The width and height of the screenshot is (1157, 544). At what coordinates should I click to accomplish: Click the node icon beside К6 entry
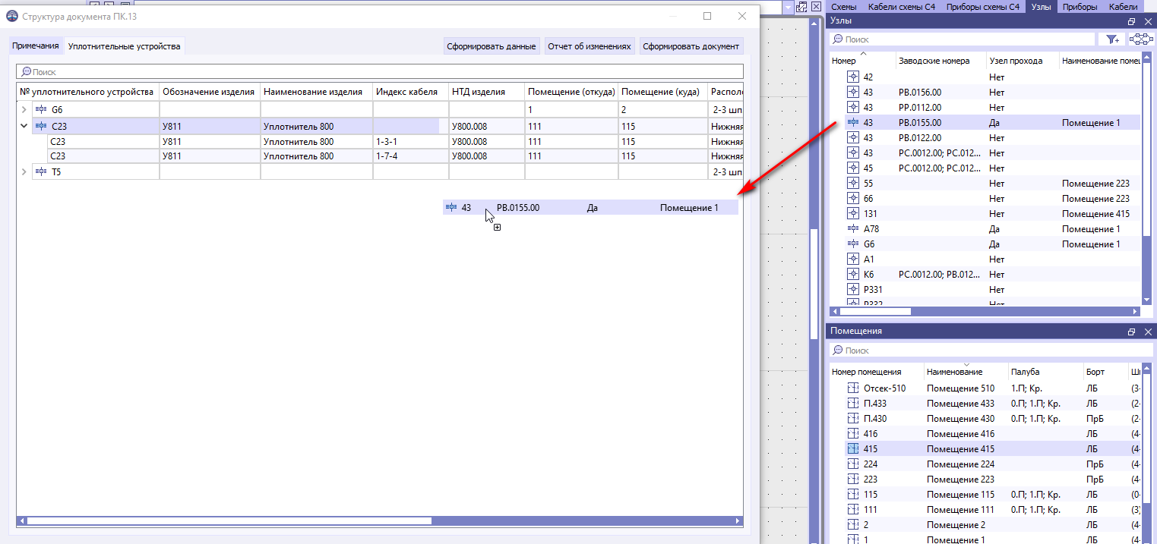[x=852, y=274]
